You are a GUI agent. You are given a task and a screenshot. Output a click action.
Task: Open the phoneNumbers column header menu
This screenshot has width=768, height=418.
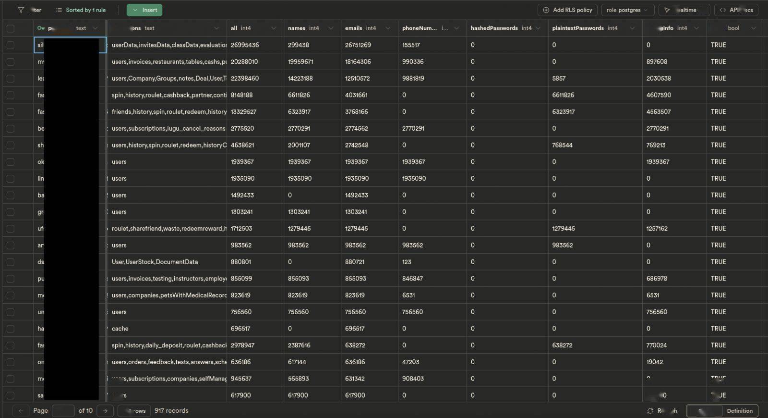[x=456, y=28]
